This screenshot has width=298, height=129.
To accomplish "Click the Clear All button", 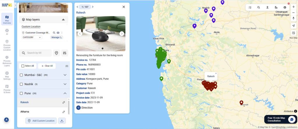I will (47, 66).
